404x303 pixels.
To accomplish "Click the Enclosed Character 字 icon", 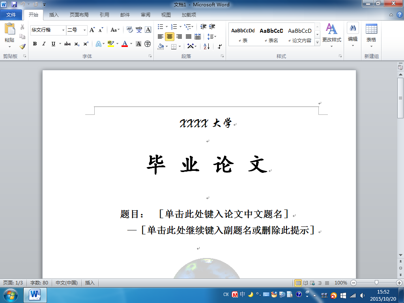I will pos(148,44).
